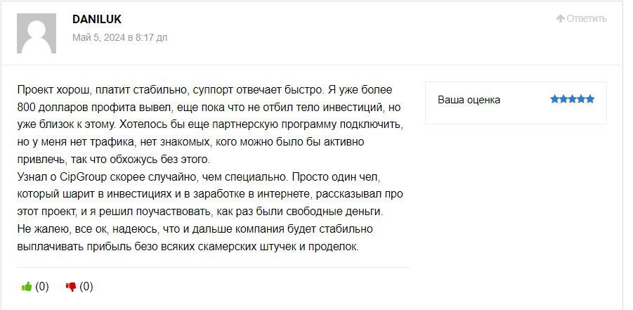This screenshot has width=633, height=310.
Task: Select the fifth rating star
Action: (x=590, y=99)
